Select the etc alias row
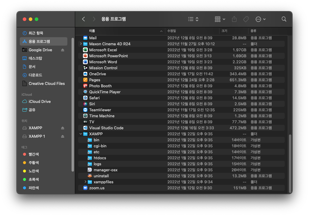 pyautogui.click(x=181, y=152)
